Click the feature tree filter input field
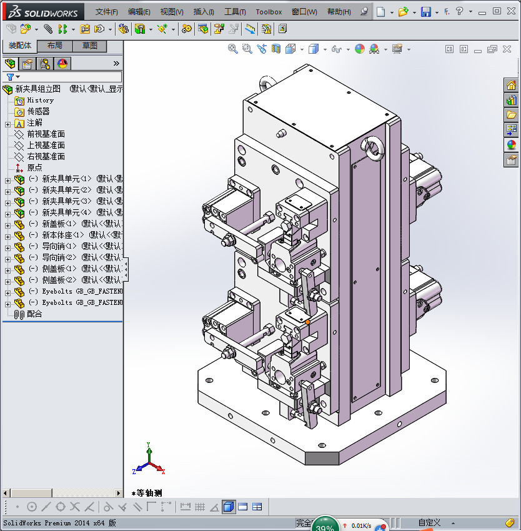The width and height of the screenshot is (521, 531). pyautogui.click(x=69, y=77)
